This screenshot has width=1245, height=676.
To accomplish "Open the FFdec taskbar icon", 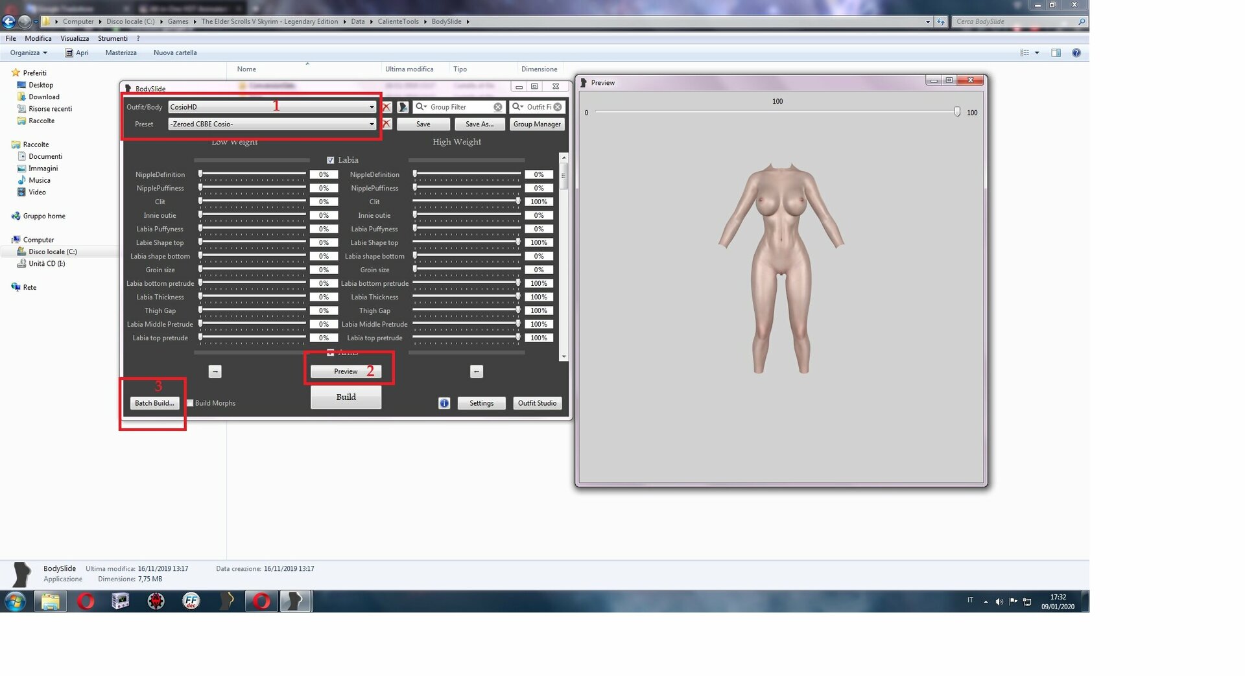I will coord(191,601).
